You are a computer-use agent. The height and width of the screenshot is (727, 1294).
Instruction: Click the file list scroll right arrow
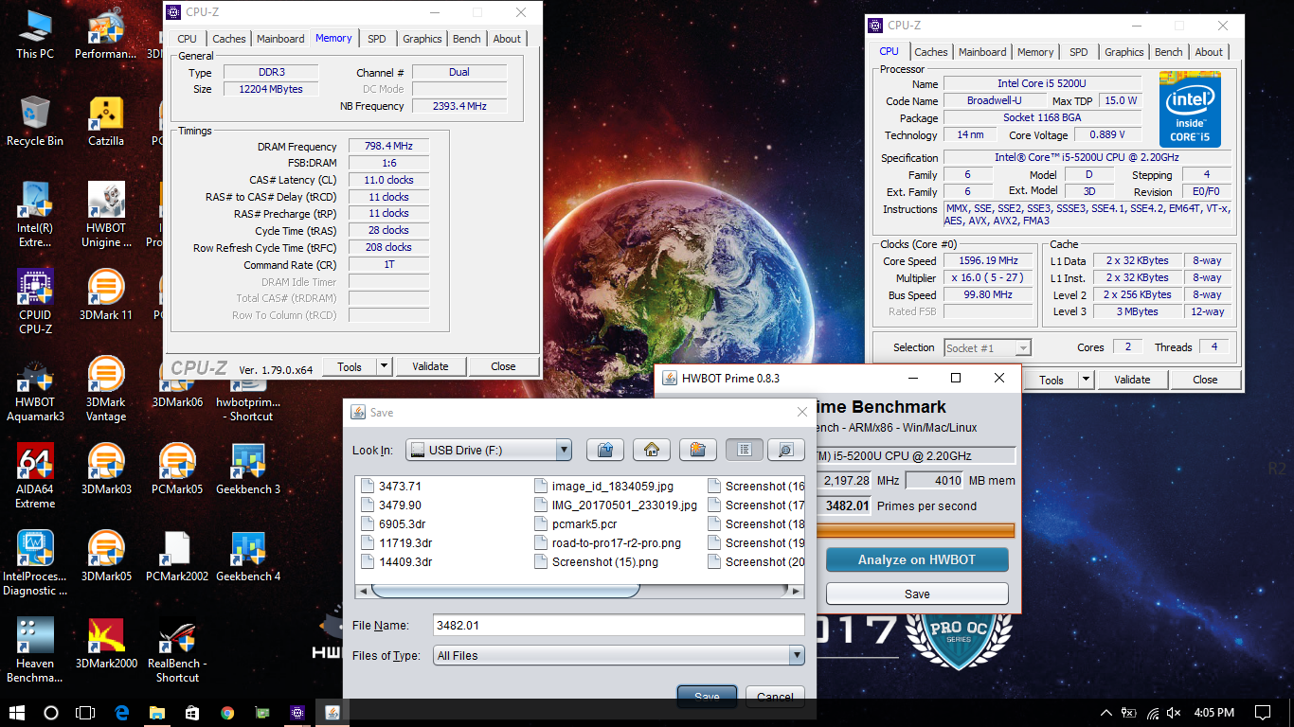tap(797, 591)
